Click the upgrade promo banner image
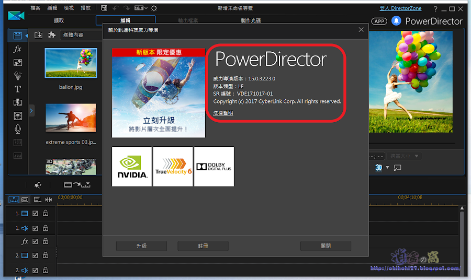 pos(159,93)
